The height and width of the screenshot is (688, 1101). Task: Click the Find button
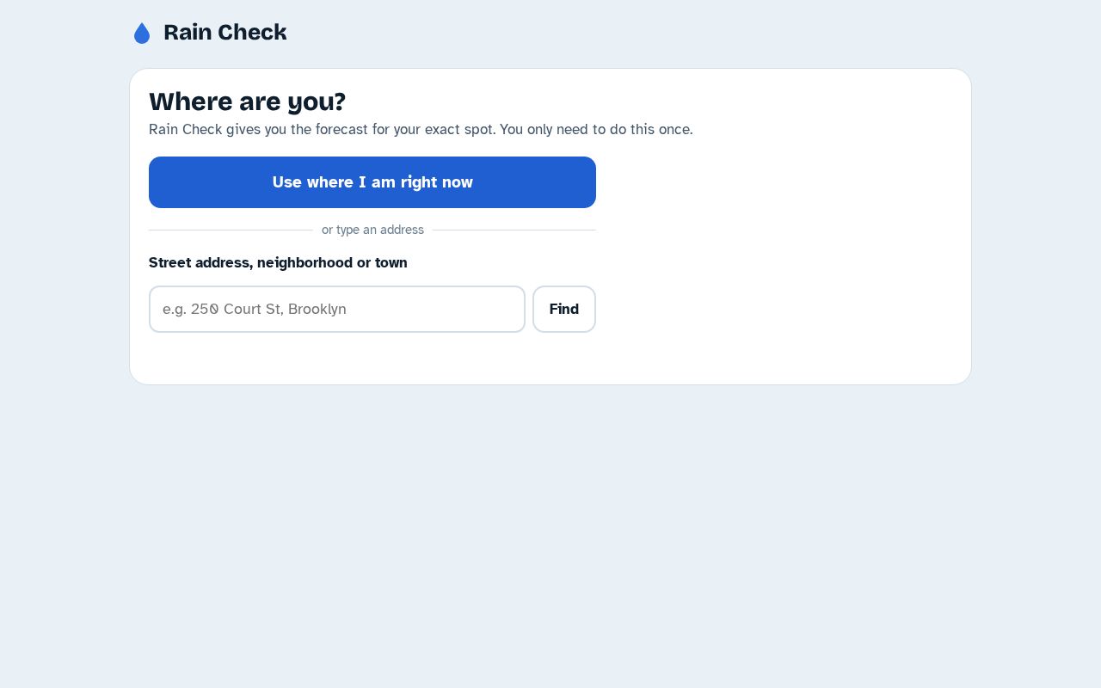[564, 309]
